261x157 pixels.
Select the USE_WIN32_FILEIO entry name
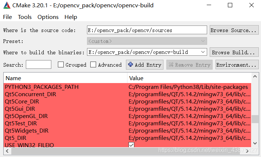pyautogui.click(x=29, y=145)
